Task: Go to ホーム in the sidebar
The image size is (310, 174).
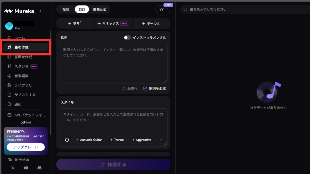Action: tap(20, 38)
